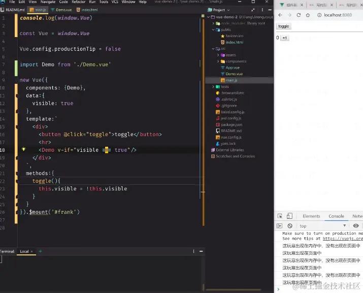Close the first browser tab
The width and height of the screenshot is (363, 293).
point(302,5)
